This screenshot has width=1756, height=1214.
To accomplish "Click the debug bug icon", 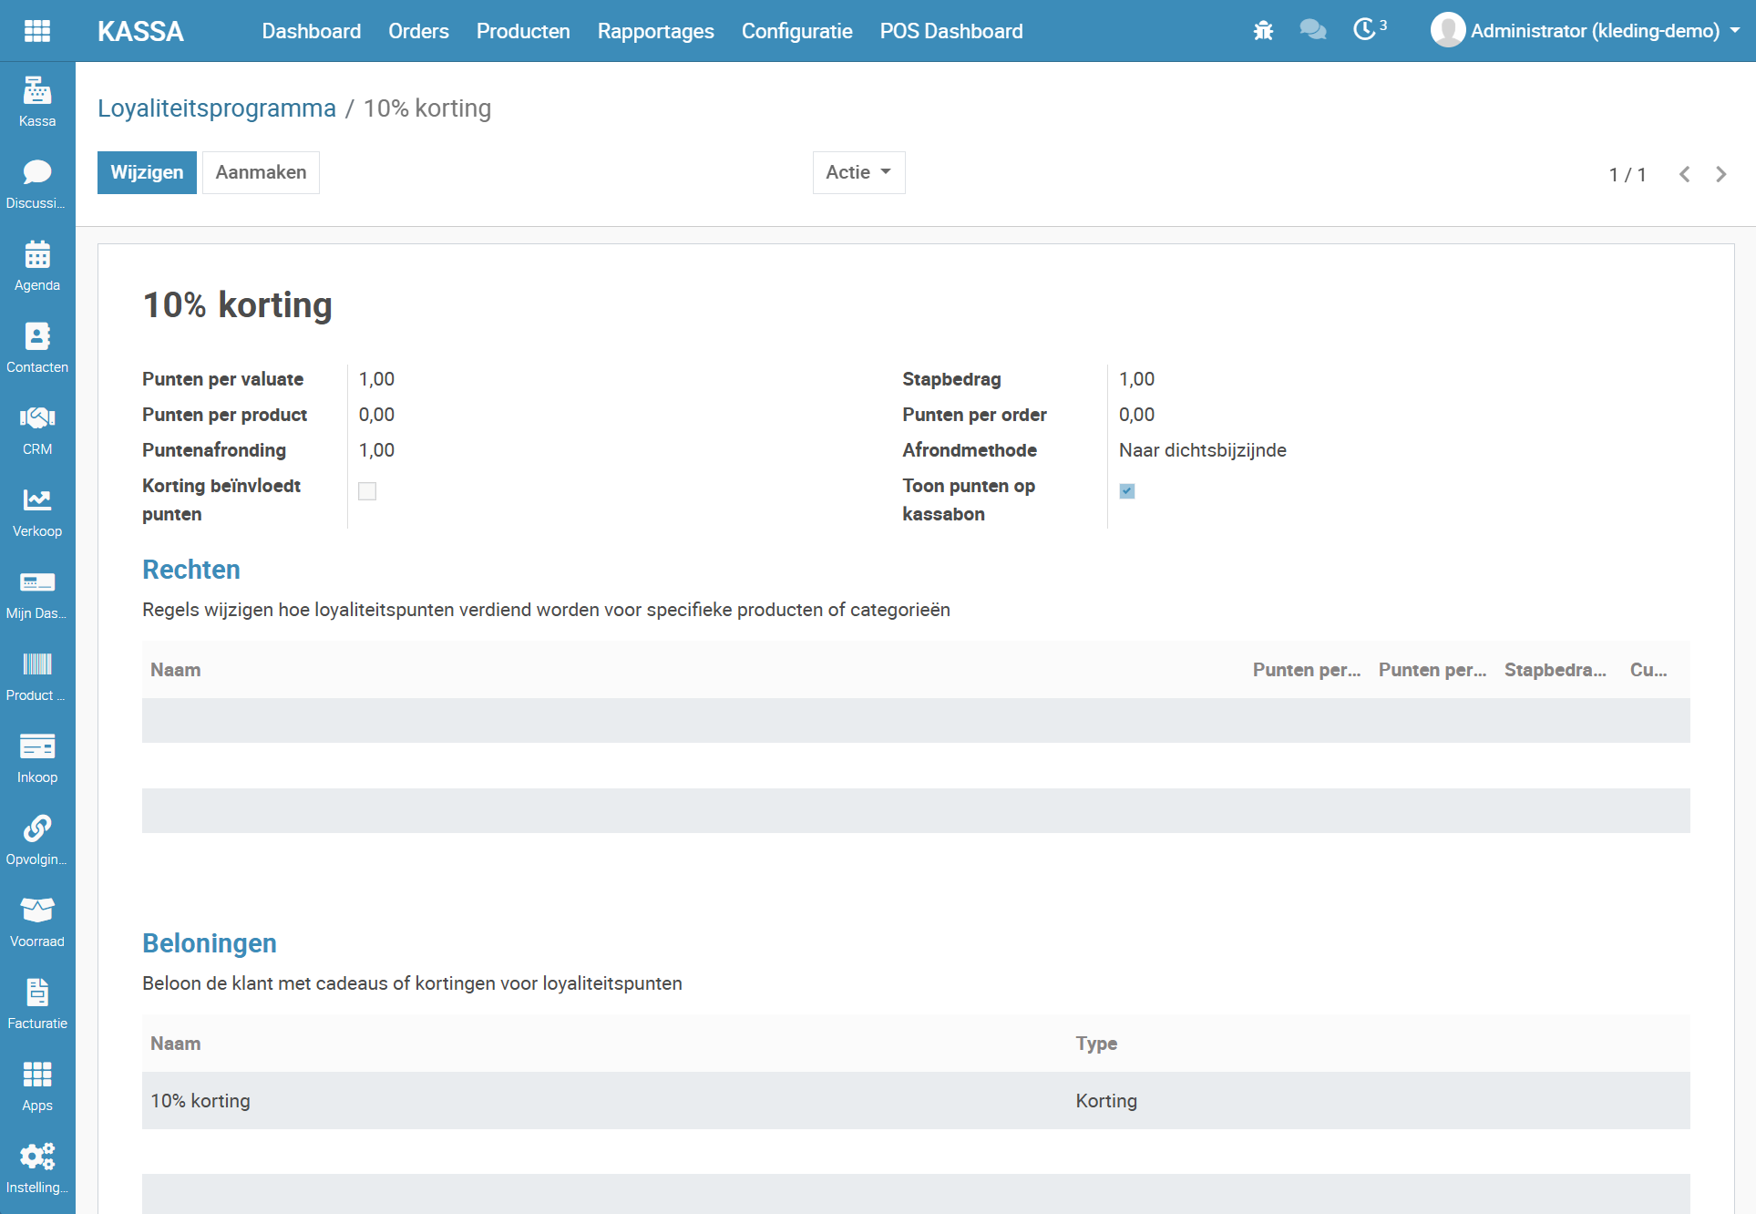I will 1263,31.
